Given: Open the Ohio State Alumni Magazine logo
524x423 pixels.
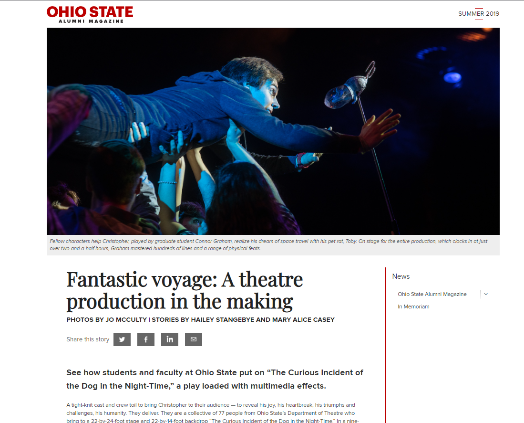Looking at the screenshot, I should click(x=90, y=14).
